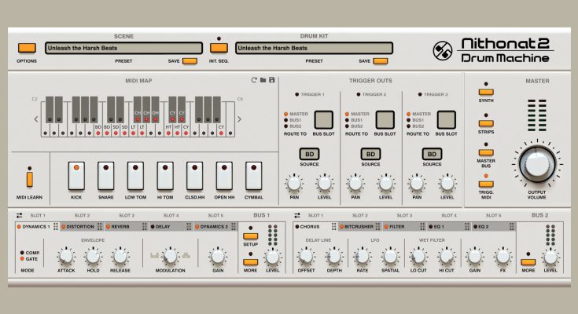Click the Trigger 1 bus slot square
Image resolution: width=578 pixels, height=314 pixels.
coord(323,119)
